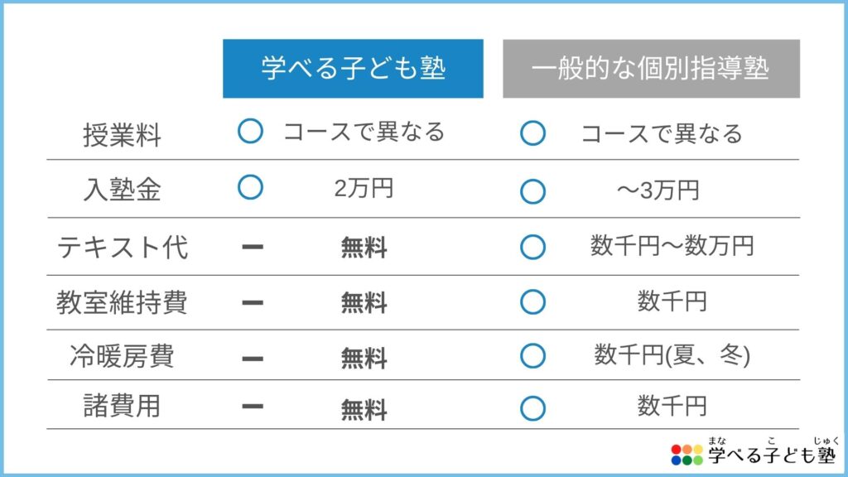The width and height of the screenshot is (848, 477).
Task: Click the 入塾金 row label
Action: 123,190
